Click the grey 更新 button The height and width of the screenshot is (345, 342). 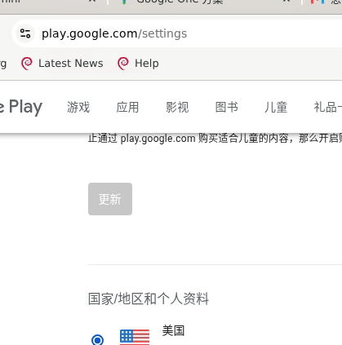tap(110, 199)
